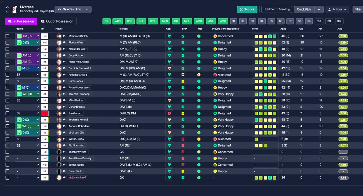Open Vítězslav Jaroš's player name link
The height and width of the screenshot is (196, 363).
tap(77, 178)
